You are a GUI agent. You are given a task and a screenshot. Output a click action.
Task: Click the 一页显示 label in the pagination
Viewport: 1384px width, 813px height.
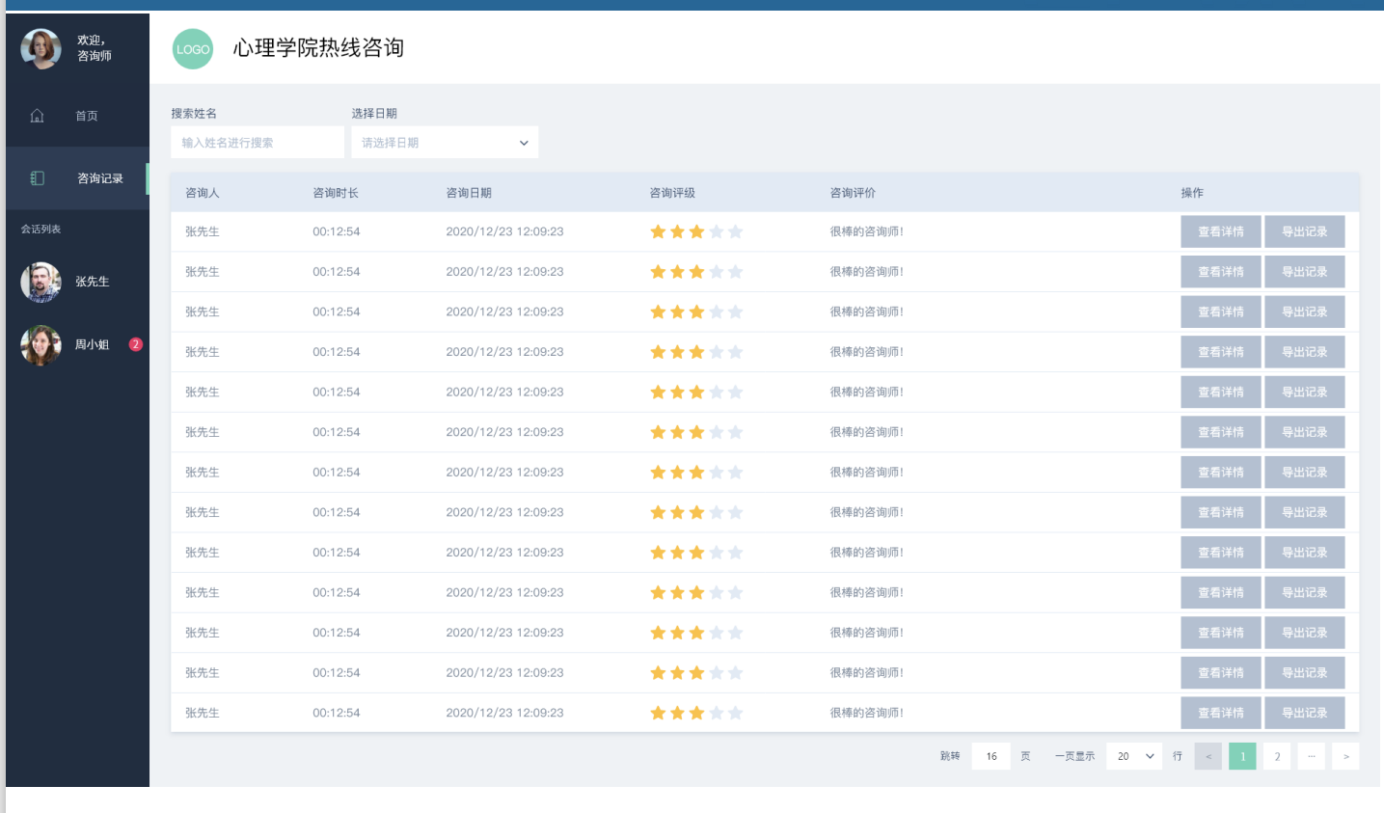[x=1074, y=756]
